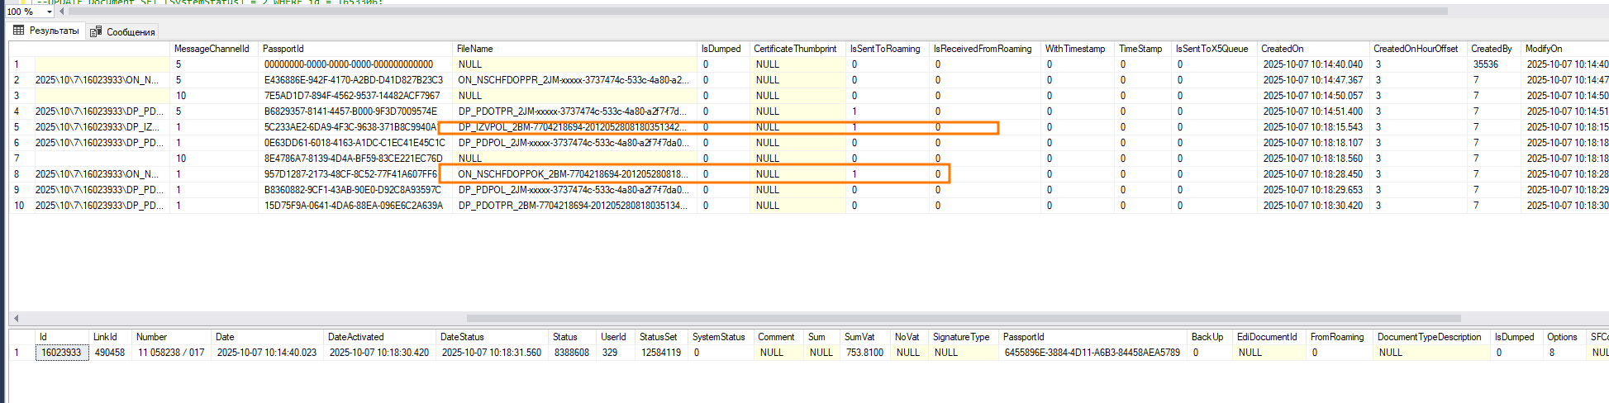Image resolution: width=1609 pixels, height=403 pixels.
Task: Click DateStatus cell 2025-10-07 10:18:31.560
Action: (x=493, y=353)
